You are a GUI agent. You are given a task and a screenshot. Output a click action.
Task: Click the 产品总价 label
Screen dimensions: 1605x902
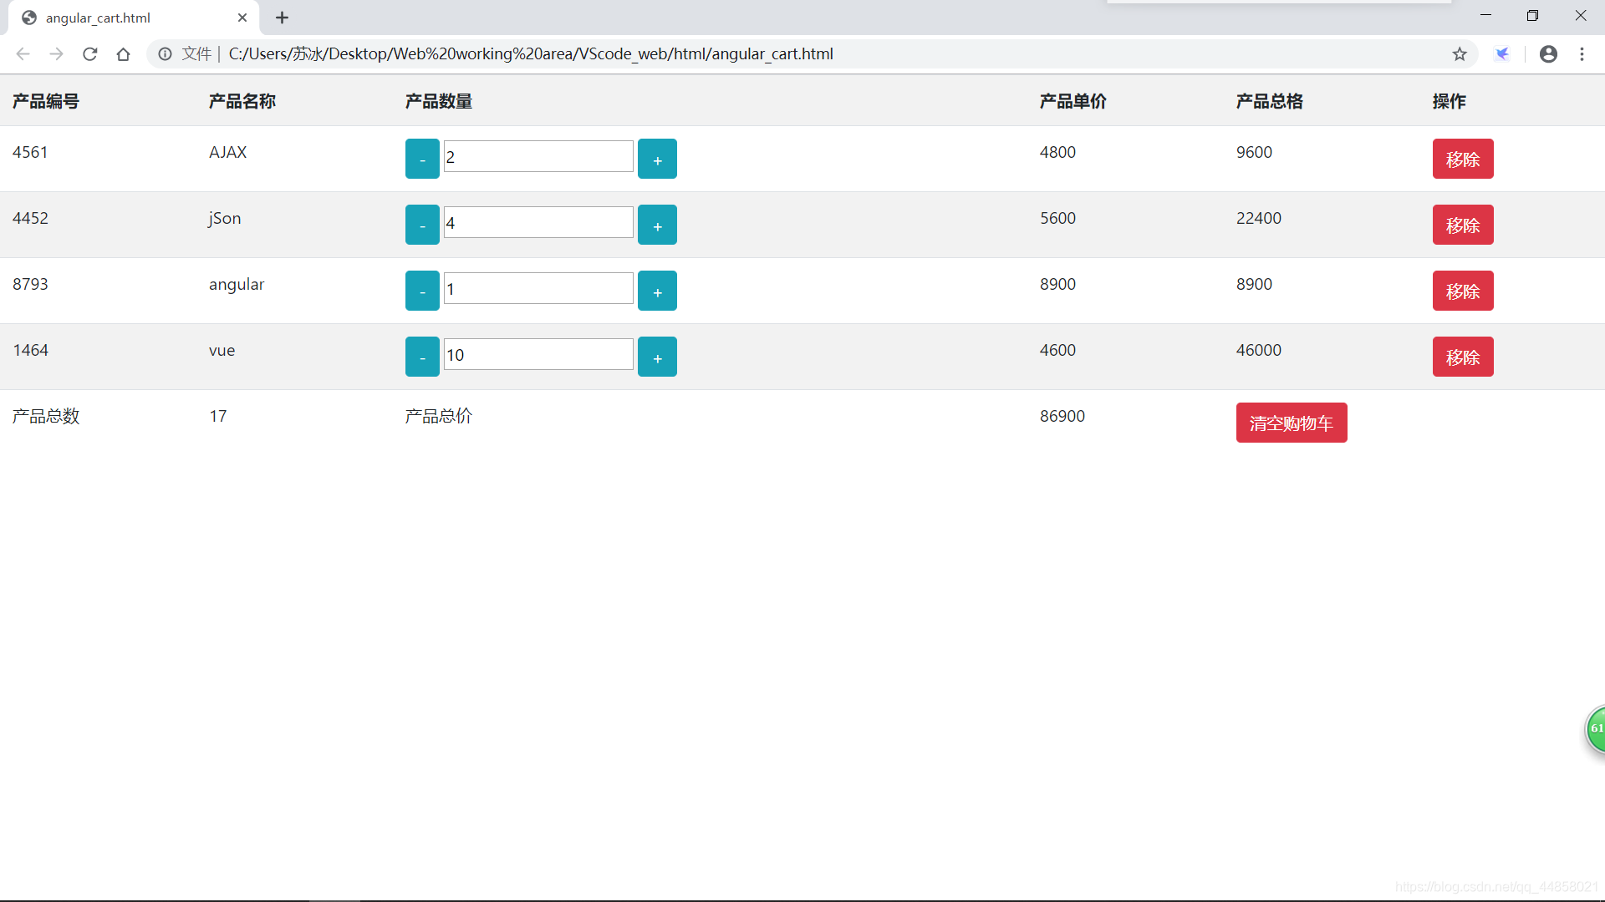[439, 416]
